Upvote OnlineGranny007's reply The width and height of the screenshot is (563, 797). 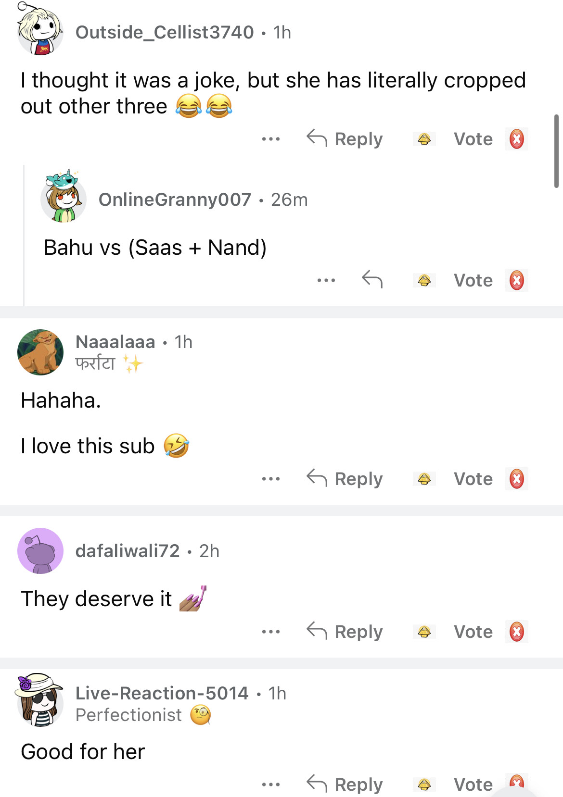point(424,280)
